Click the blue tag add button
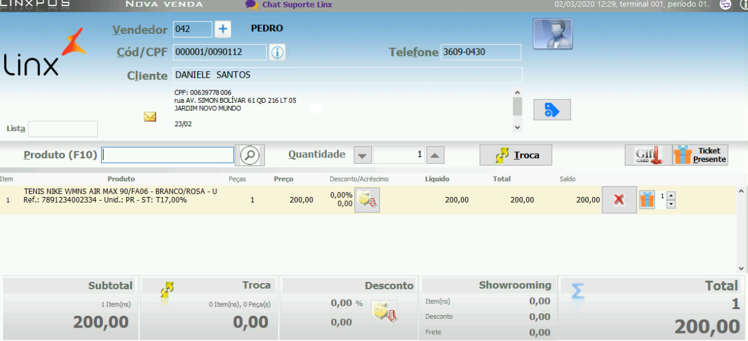 [x=552, y=110]
